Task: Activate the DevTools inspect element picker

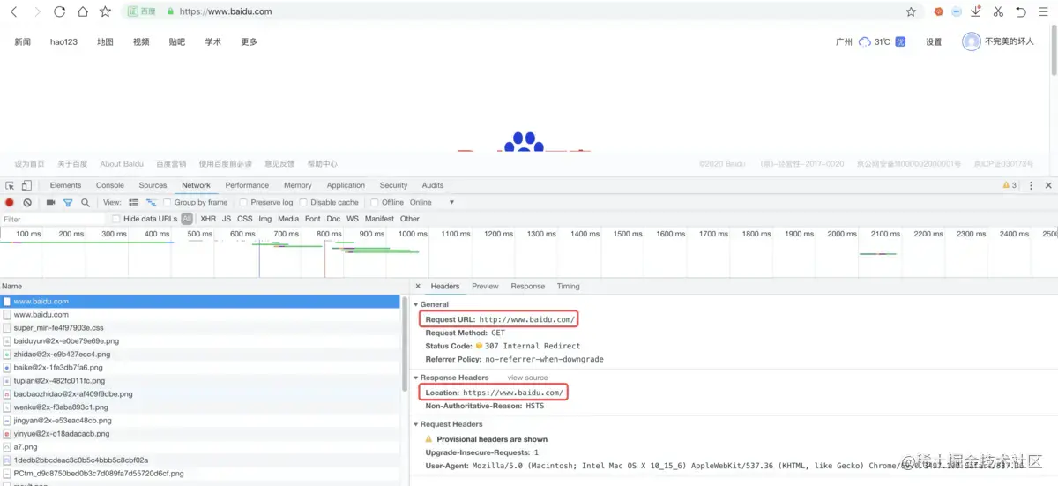Action: click(x=10, y=185)
